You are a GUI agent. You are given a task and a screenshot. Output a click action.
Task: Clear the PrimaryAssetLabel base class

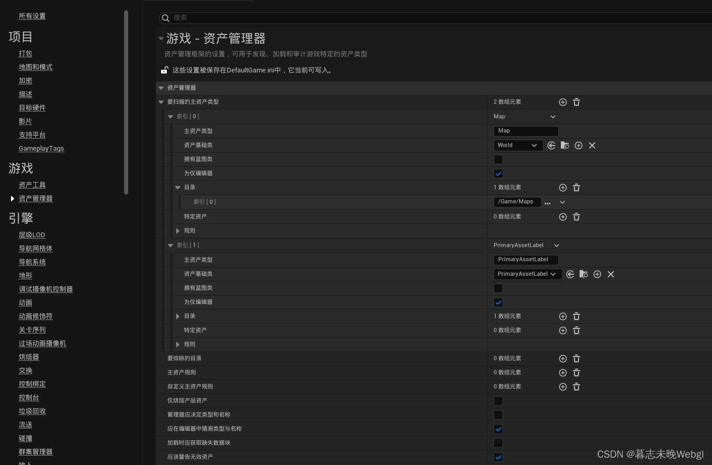coord(611,274)
